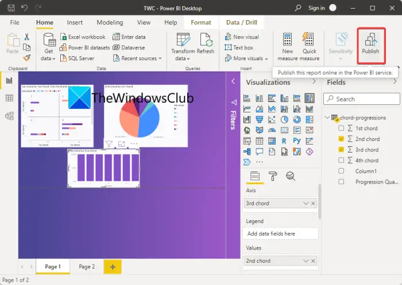The height and width of the screenshot is (285, 402).
Task: Expand the Filters pane
Action: 233,81
